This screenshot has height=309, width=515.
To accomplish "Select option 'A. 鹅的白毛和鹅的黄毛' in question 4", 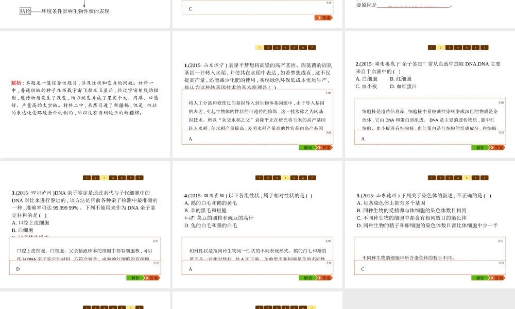I will click(211, 203).
